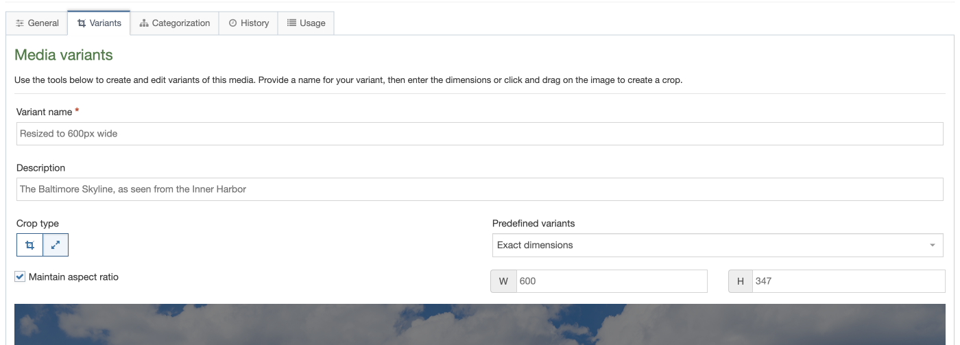Switch to the General tab
960x345 pixels.
(37, 23)
